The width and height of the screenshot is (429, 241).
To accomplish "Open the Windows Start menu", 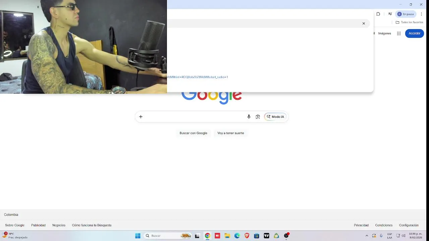I will 138,236.
